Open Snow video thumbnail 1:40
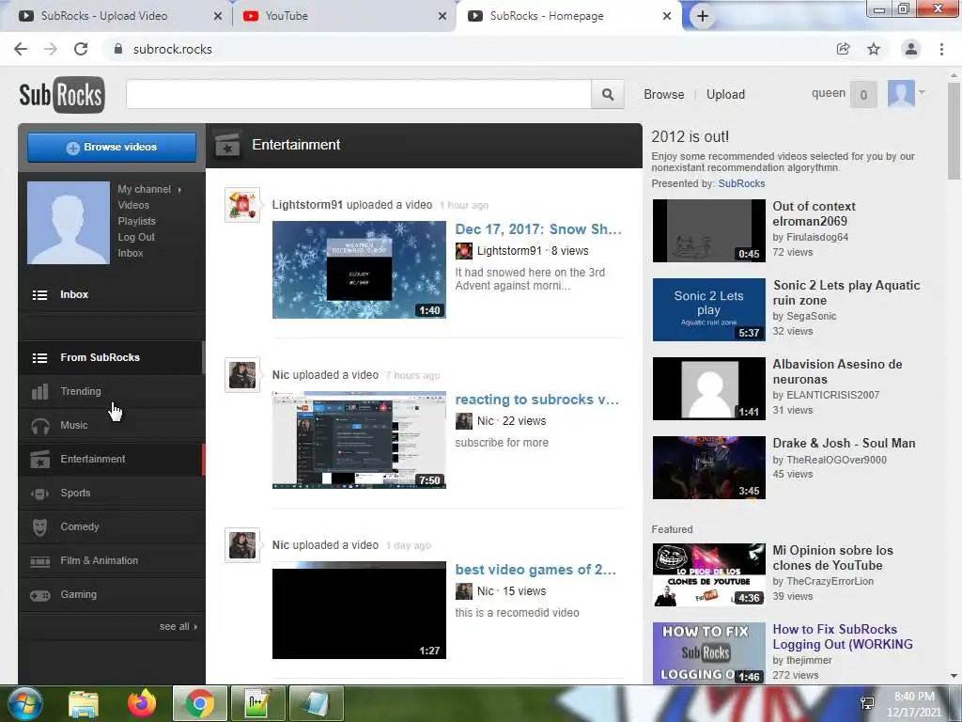The height and width of the screenshot is (722, 962). click(x=359, y=270)
